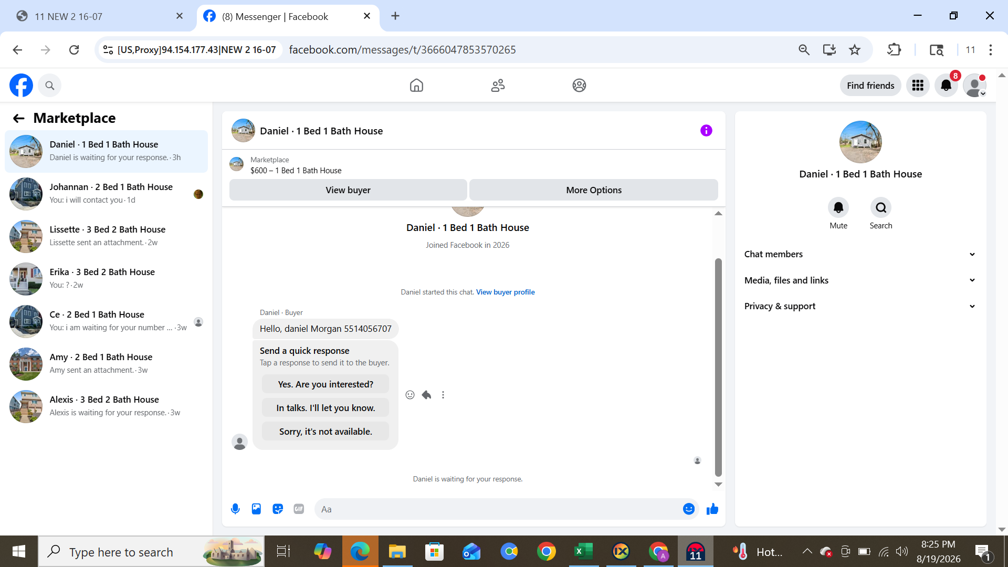Send quick response 'Sorry, it's not available.'
The width and height of the screenshot is (1008, 567).
click(x=325, y=432)
